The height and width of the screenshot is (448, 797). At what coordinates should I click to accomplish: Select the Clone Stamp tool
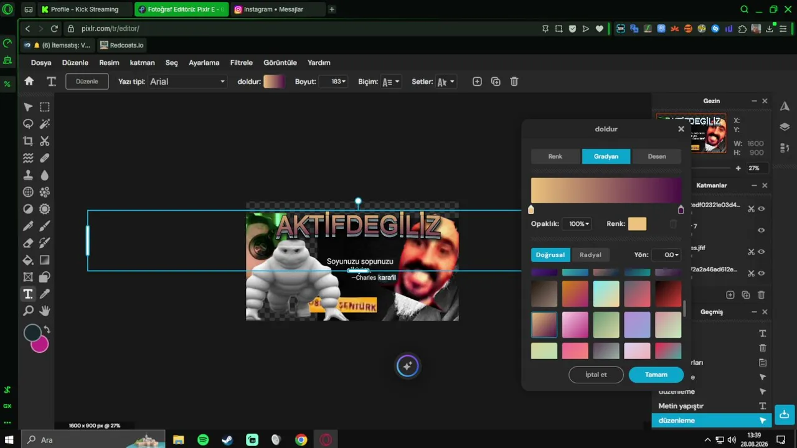pyautogui.click(x=28, y=175)
